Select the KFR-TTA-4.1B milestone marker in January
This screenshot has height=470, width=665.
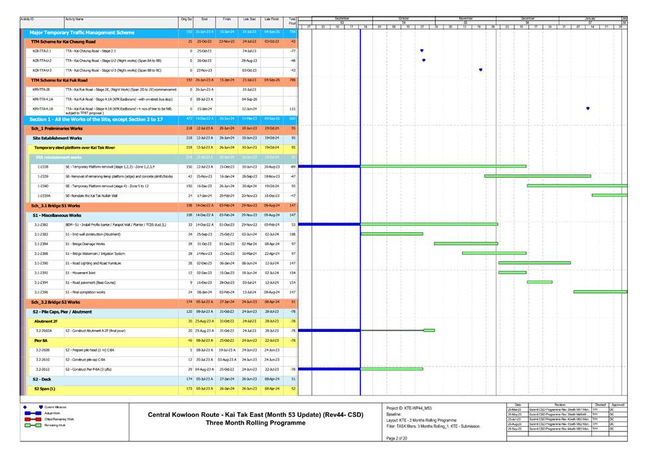[588, 108]
